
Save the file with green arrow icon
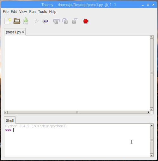pos(26,21)
